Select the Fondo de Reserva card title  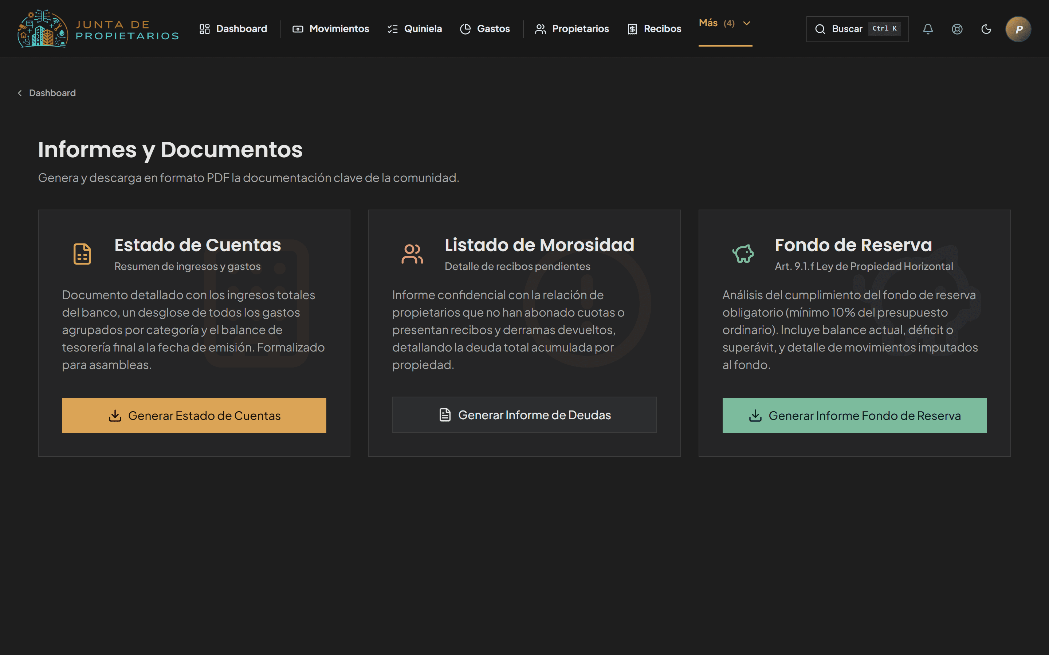tap(853, 245)
